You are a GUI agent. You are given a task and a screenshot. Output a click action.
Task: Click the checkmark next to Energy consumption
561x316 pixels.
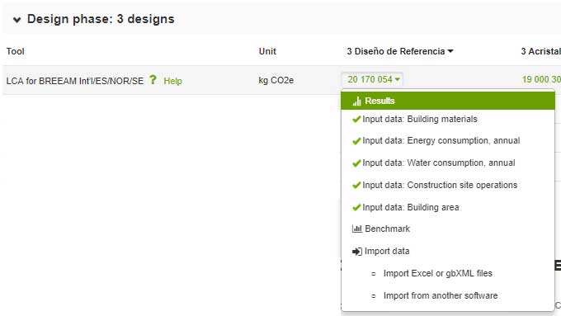click(x=356, y=141)
